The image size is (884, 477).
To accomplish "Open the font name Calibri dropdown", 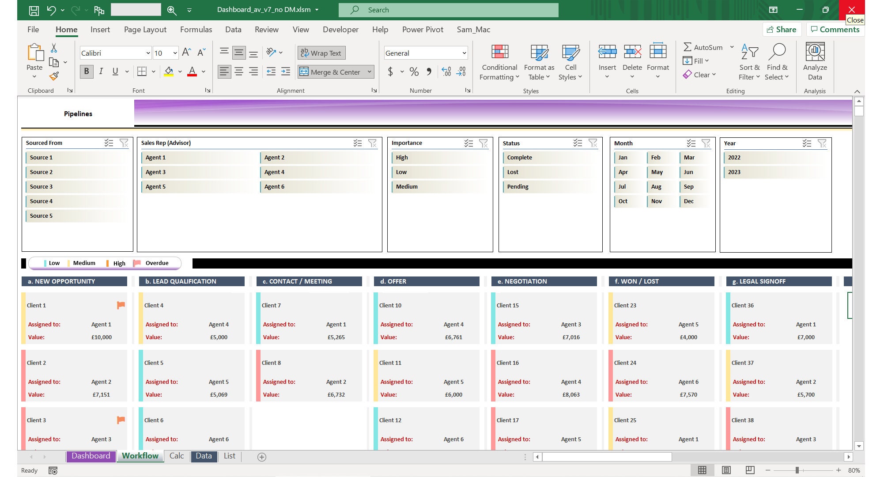I will (148, 53).
